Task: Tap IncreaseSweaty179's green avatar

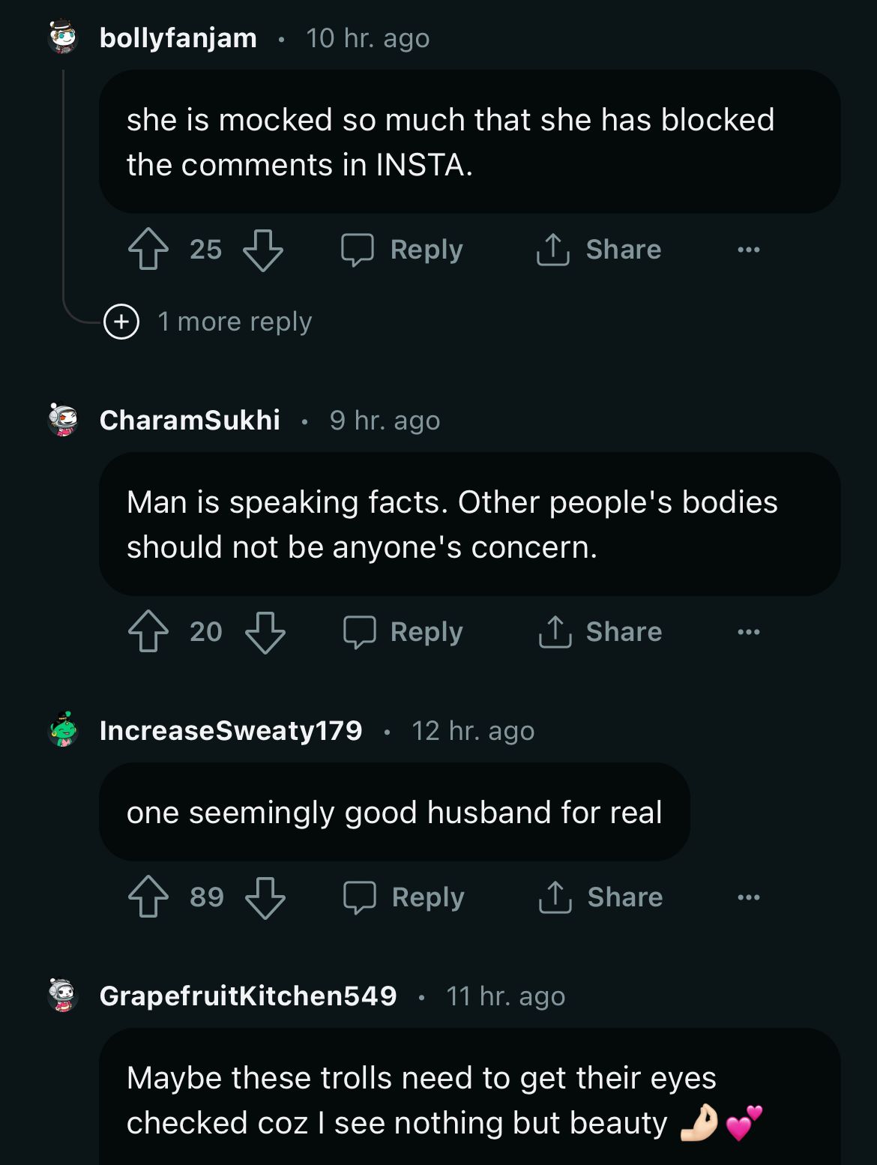Action: click(63, 730)
